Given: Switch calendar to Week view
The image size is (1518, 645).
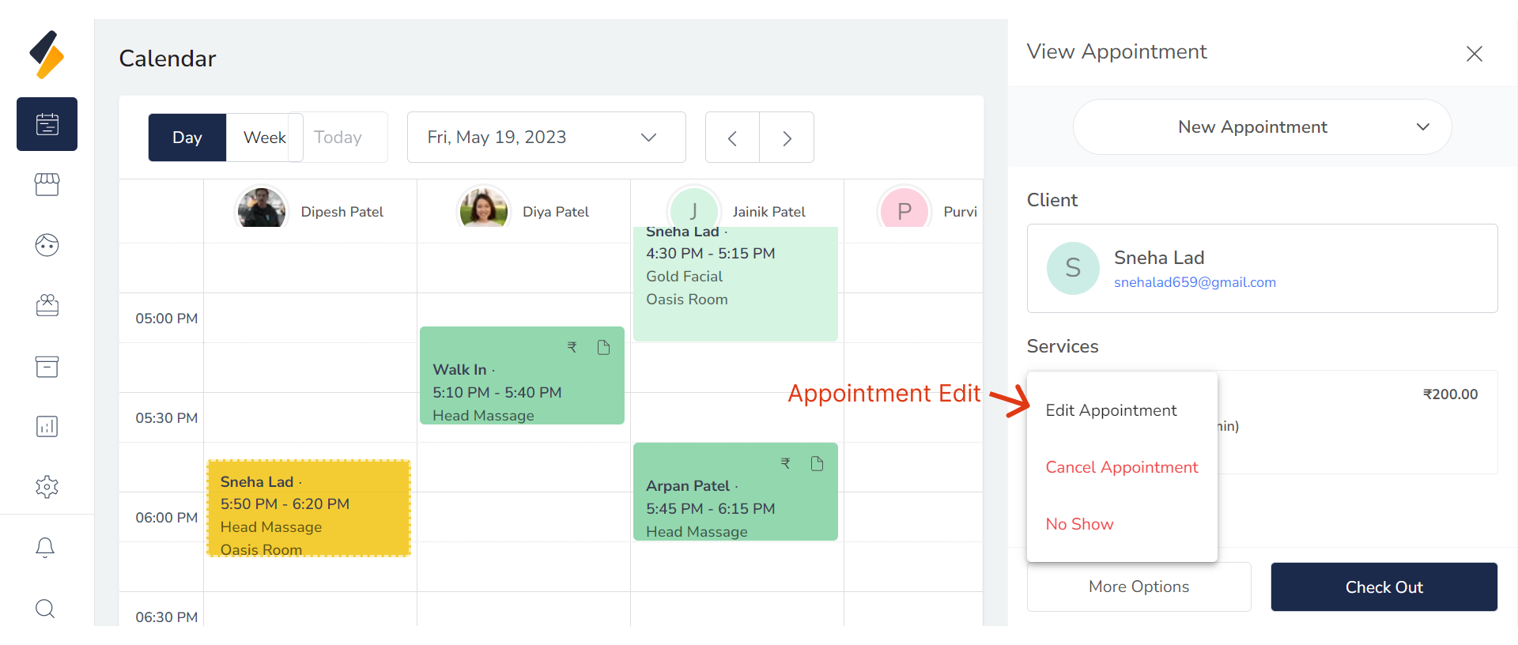Looking at the screenshot, I should pos(264,138).
